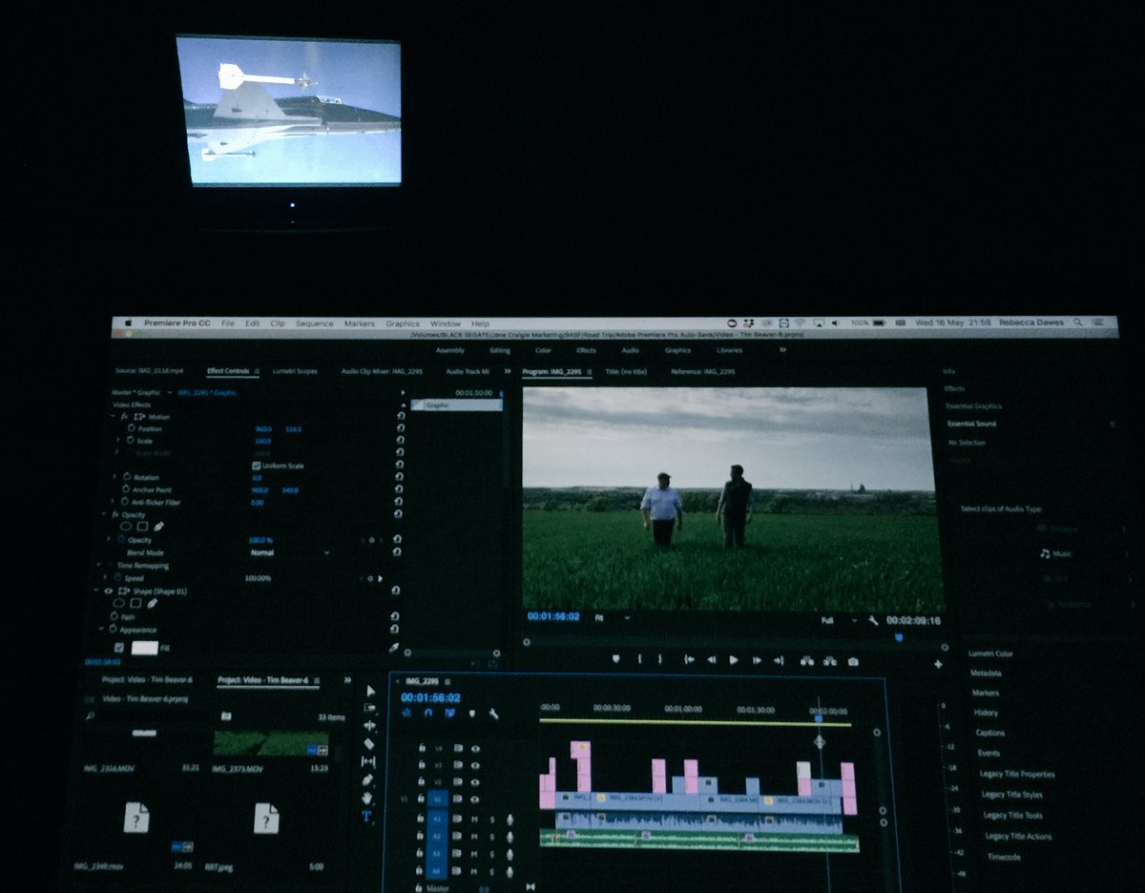This screenshot has width=1145, height=893.
Task: Open Program monitor button editor plus icon
Action: (x=938, y=664)
